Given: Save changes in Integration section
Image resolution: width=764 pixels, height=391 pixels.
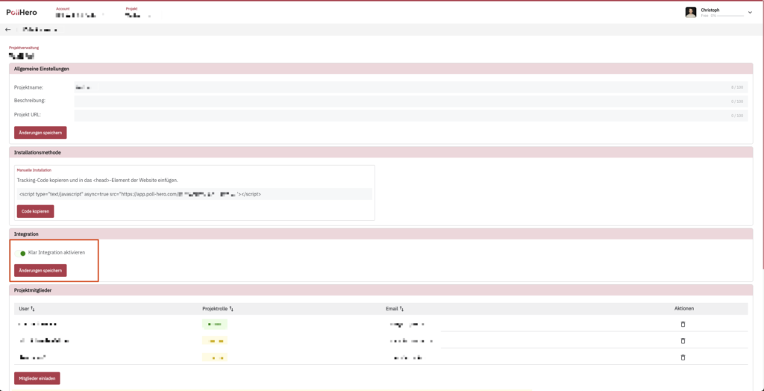Looking at the screenshot, I should [40, 270].
